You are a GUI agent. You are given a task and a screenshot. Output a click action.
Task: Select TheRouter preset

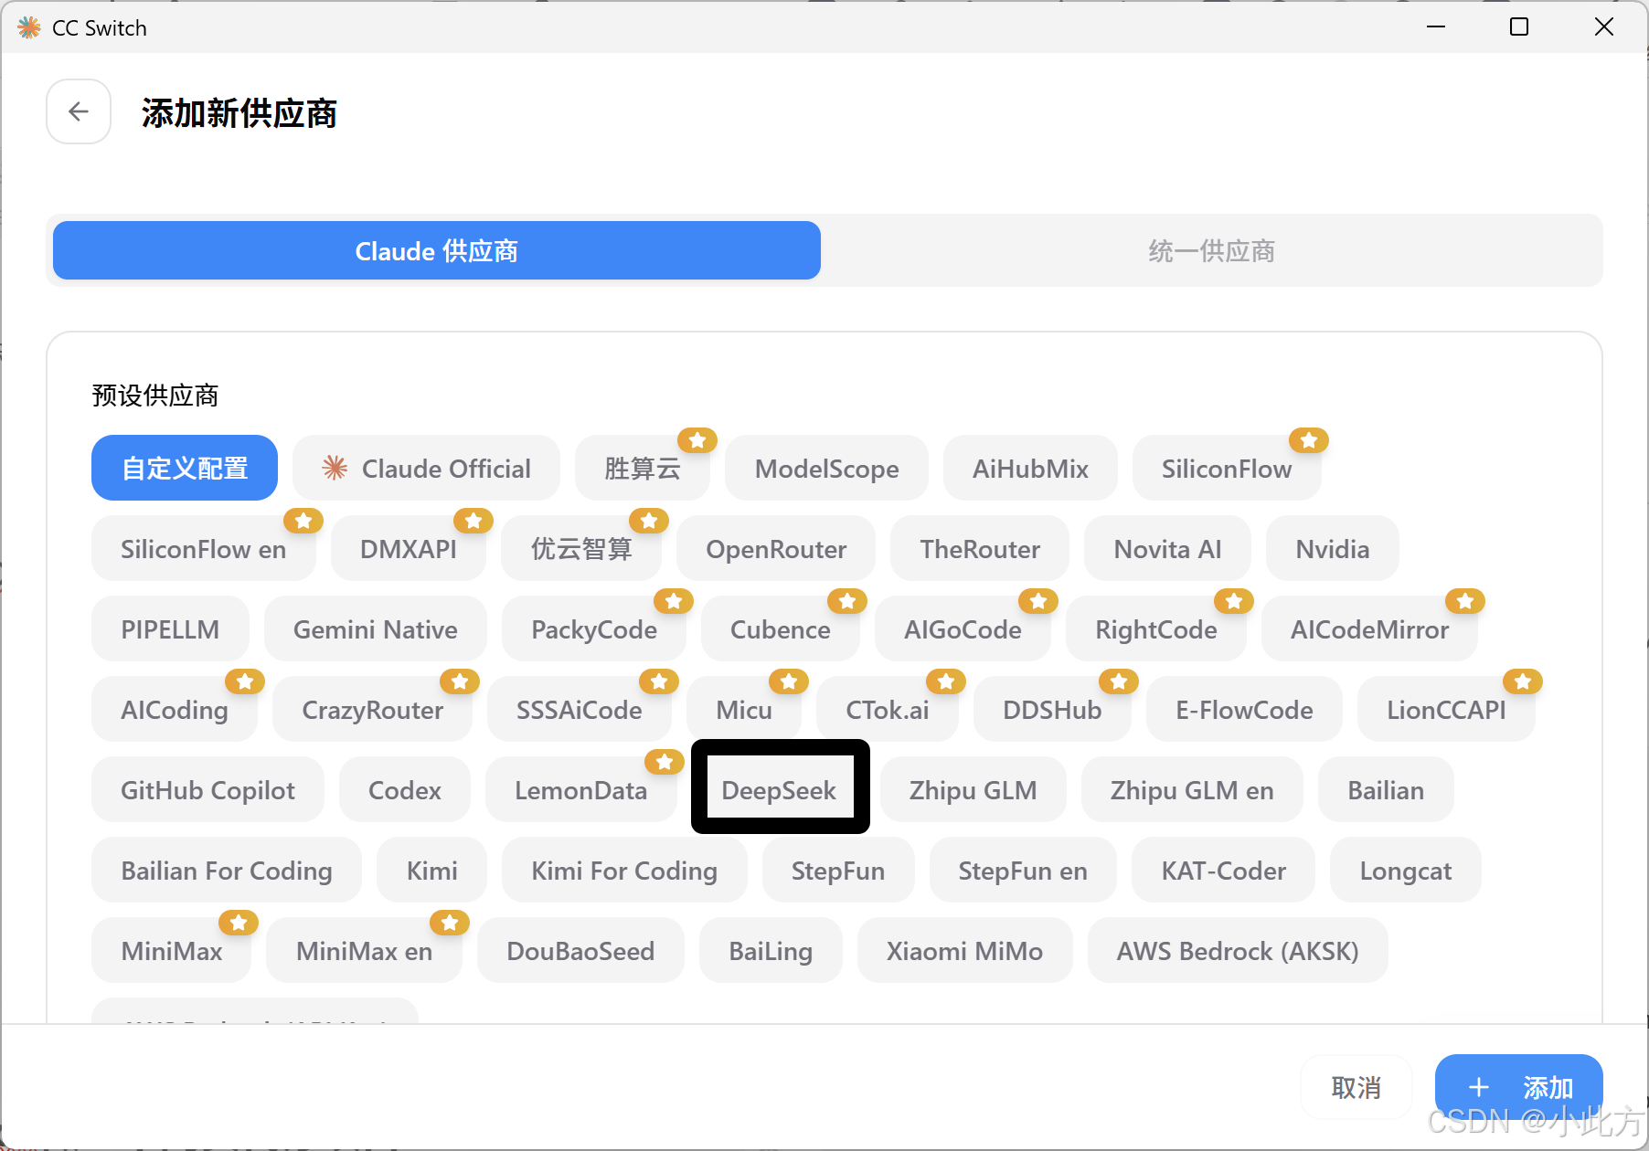tap(980, 548)
